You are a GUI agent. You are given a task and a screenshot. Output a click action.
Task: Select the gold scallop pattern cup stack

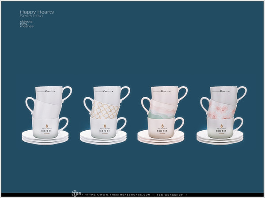(x=105, y=115)
